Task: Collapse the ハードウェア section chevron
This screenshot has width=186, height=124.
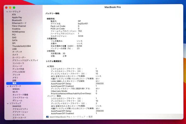Action: [7, 12]
